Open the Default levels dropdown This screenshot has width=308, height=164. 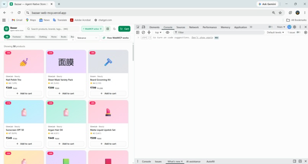[275, 32]
